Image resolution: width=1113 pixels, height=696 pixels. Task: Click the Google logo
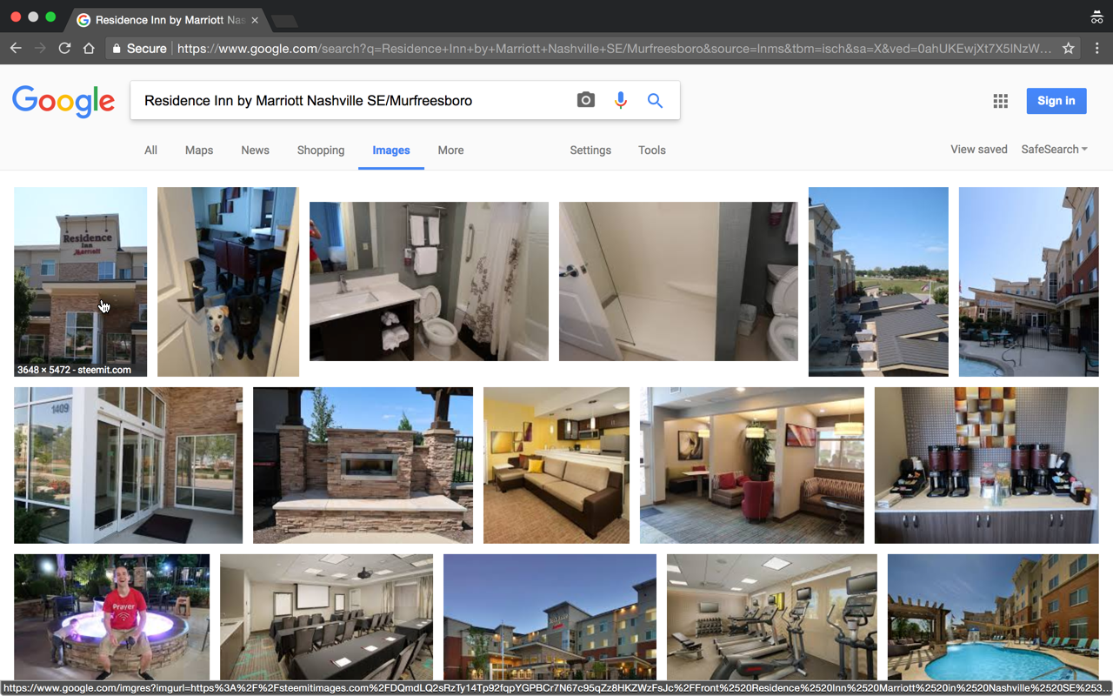[x=63, y=102]
